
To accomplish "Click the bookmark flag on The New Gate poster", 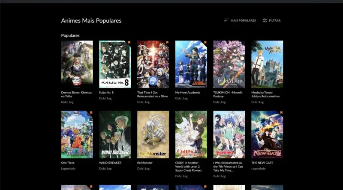I will pos(281,113).
